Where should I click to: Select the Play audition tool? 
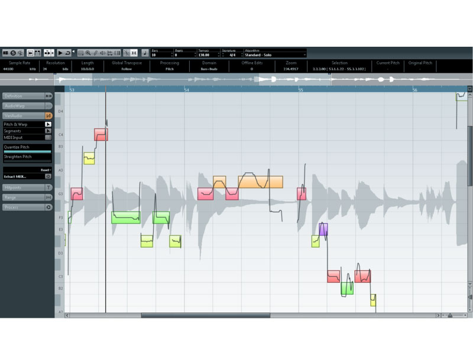[x=102, y=51]
